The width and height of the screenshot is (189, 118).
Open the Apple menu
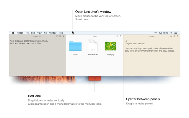(13, 33)
